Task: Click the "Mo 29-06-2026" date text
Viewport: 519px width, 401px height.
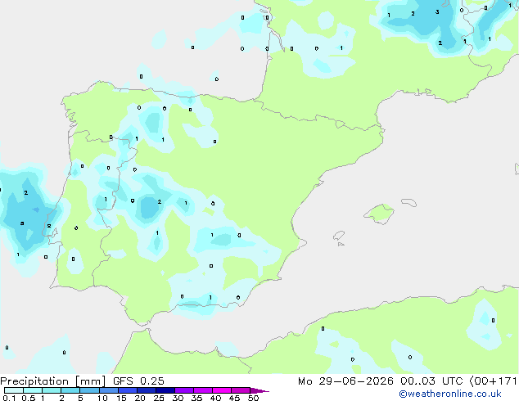Action: 345,381
